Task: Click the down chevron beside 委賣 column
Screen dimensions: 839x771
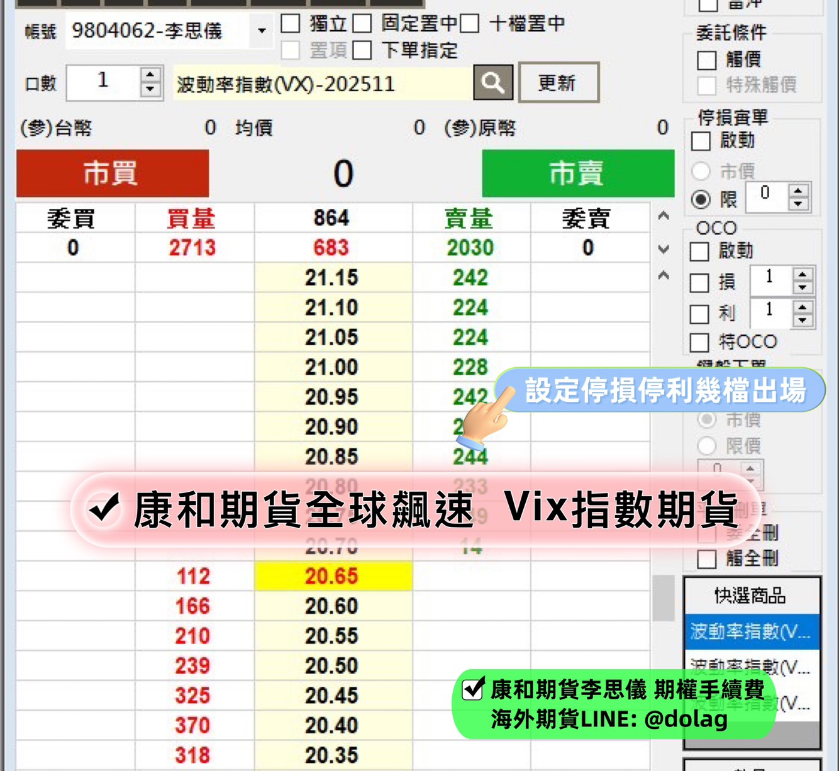Action: (x=663, y=249)
